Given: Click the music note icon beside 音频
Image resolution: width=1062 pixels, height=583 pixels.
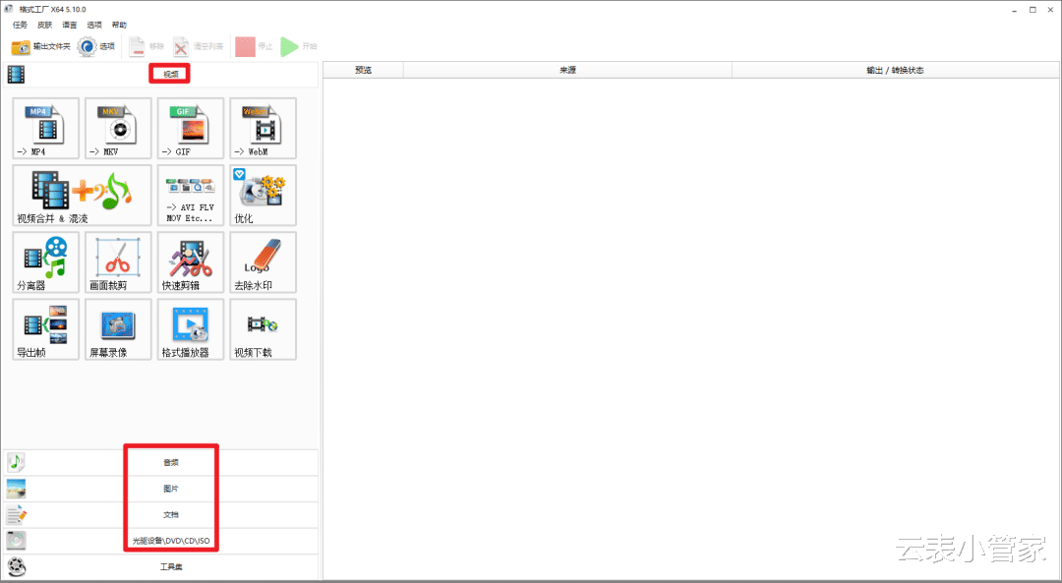Looking at the screenshot, I should 17,462.
